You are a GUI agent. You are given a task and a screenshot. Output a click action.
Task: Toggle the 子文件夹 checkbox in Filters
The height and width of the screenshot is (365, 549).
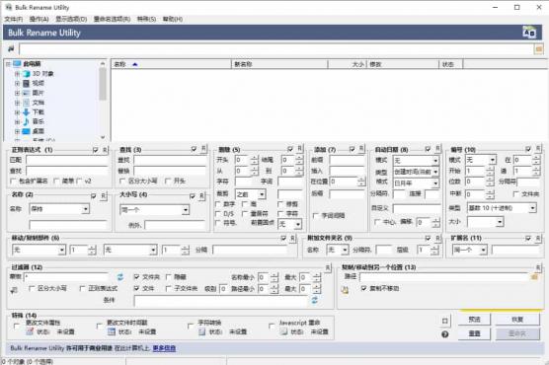169,288
